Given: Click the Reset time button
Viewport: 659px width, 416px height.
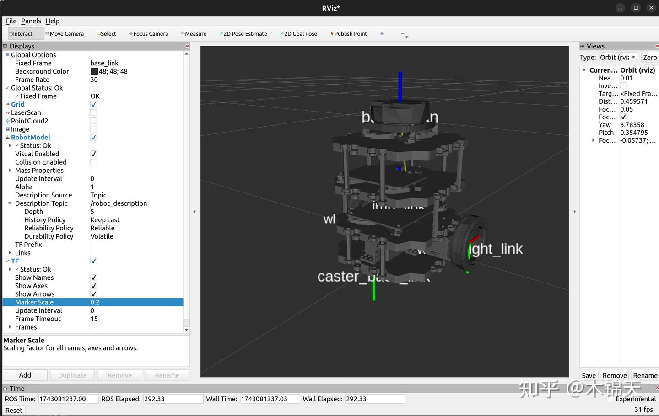Looking at the screenshot, I should (x=14, y=410).
